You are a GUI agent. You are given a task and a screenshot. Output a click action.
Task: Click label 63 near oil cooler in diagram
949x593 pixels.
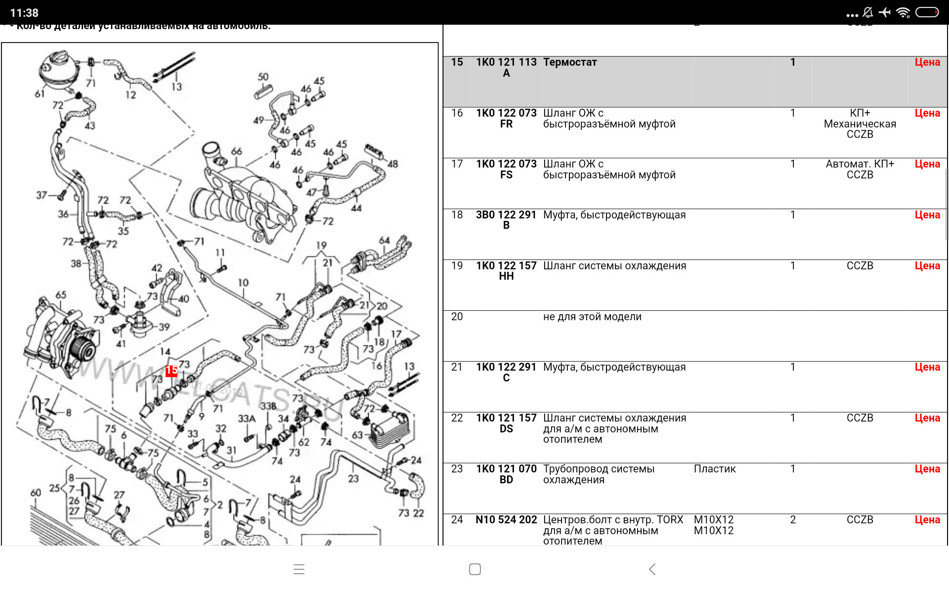(357, 435)
